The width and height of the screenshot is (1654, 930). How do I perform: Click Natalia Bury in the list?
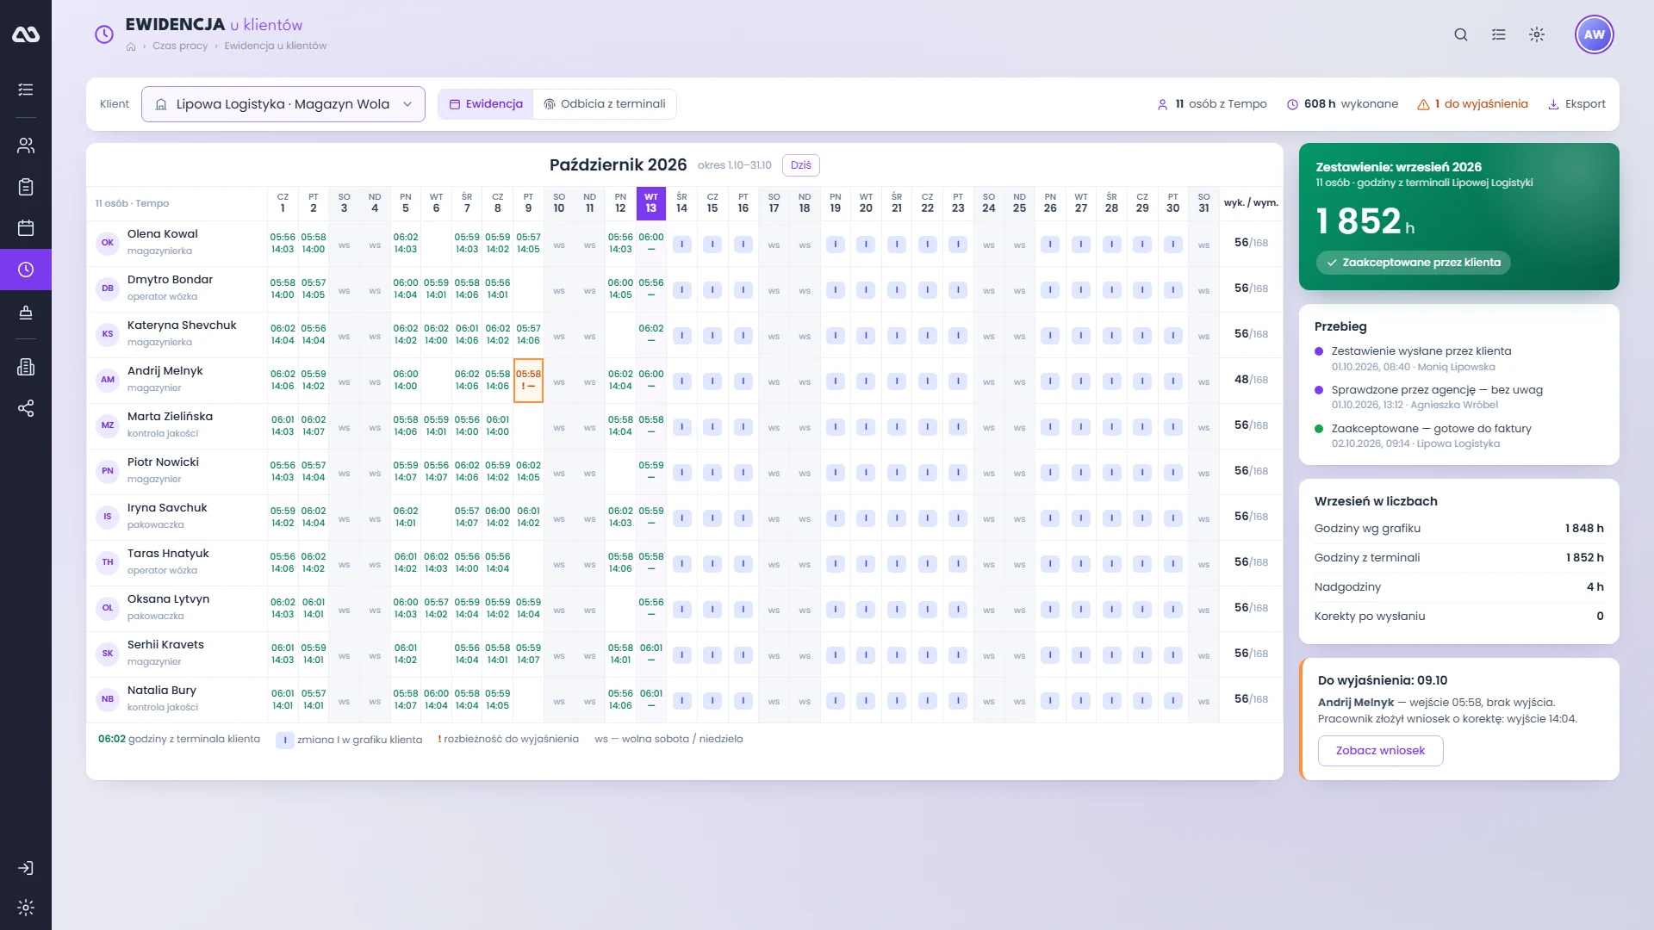click(x=162, y=691)
